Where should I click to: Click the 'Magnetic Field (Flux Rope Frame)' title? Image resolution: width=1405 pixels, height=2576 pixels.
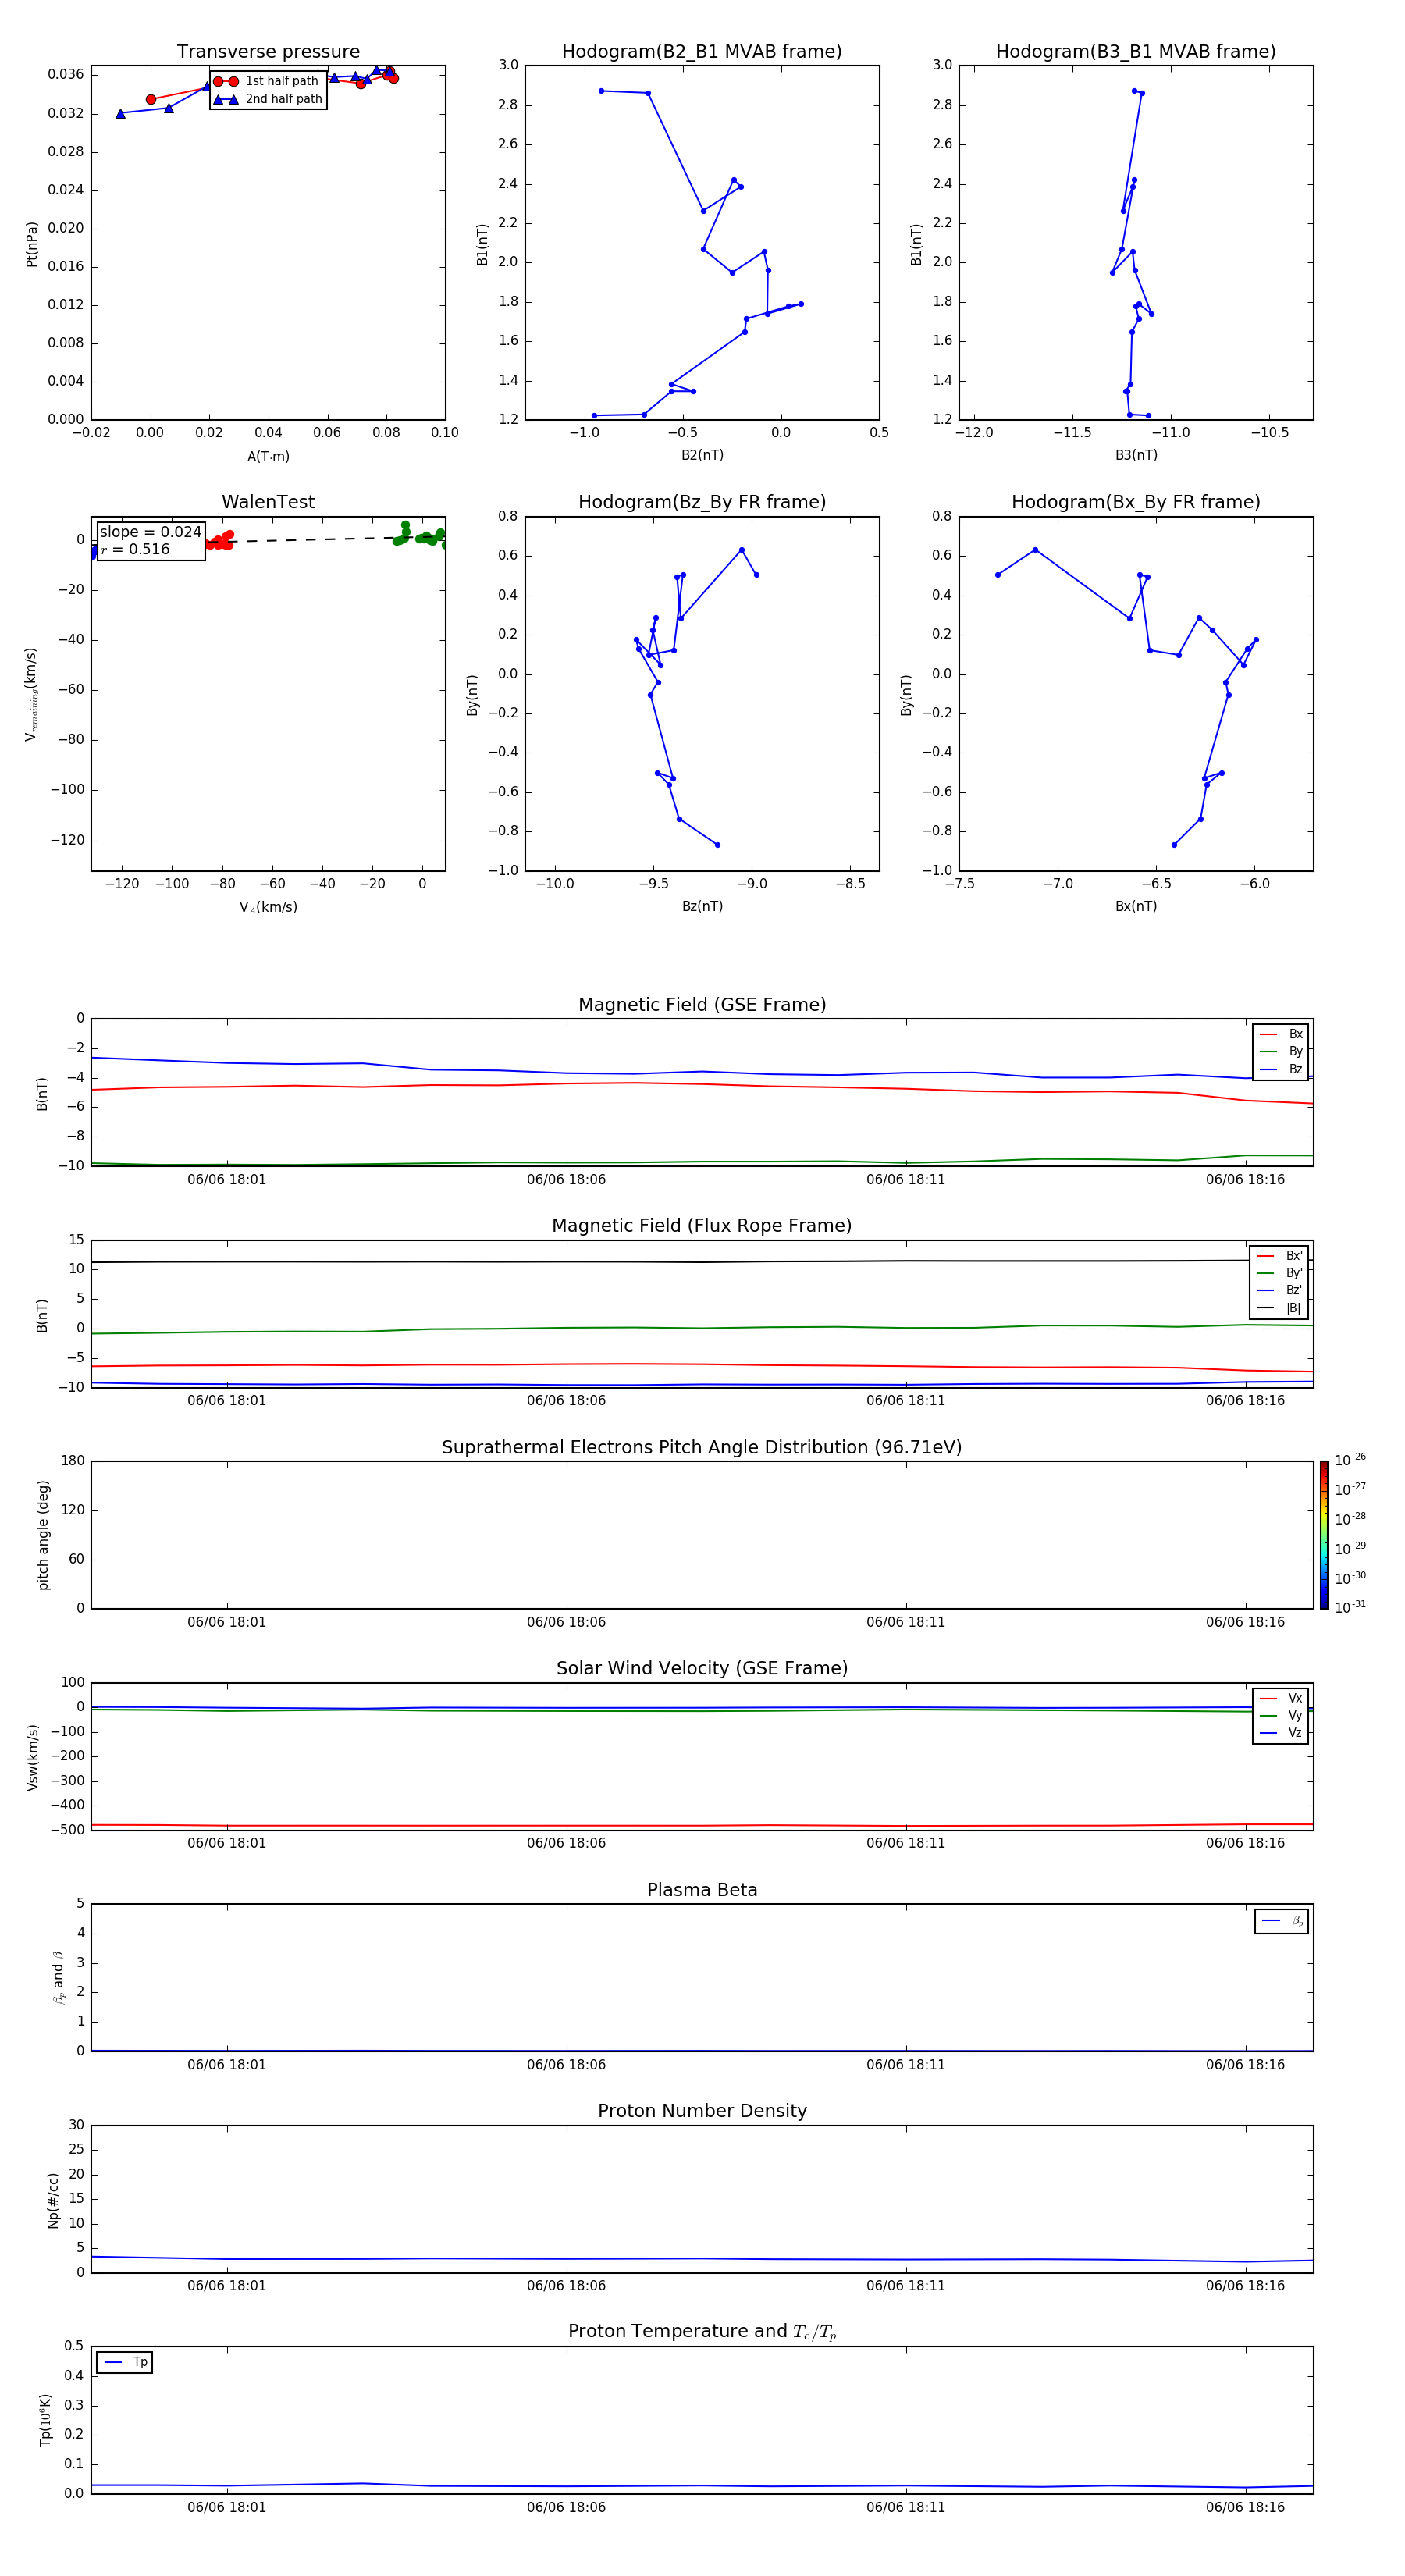coord(702,1226)
